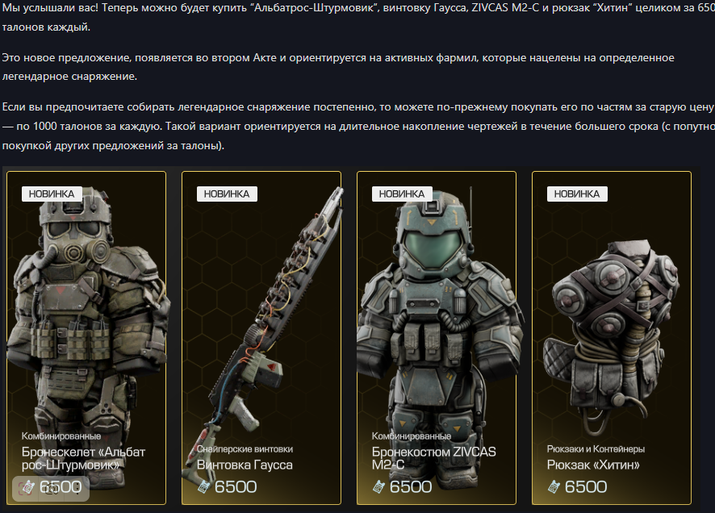Open the Рюкзак «Хитин» item title

tap(593, 465)
